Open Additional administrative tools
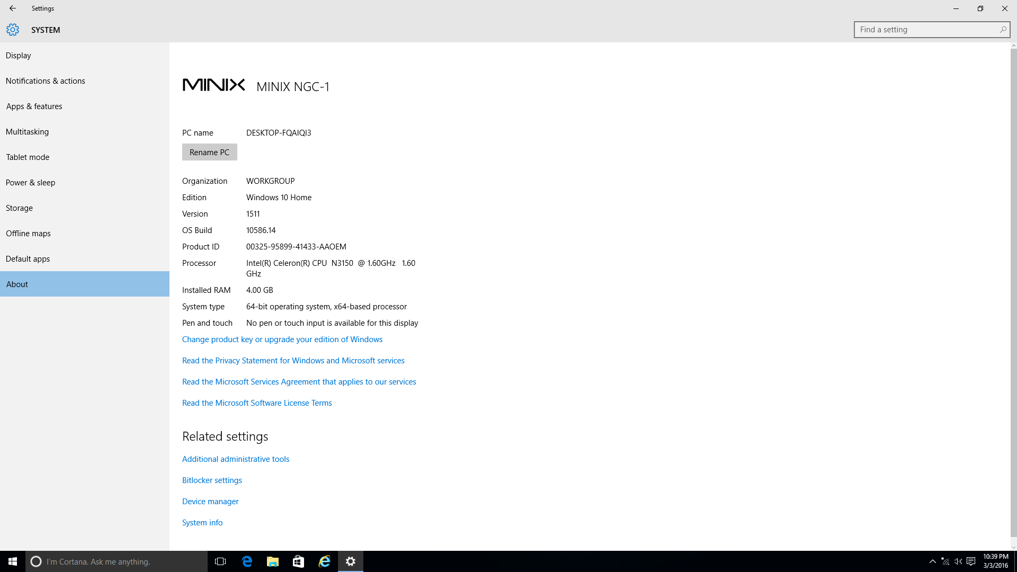 tap(236, 459)
